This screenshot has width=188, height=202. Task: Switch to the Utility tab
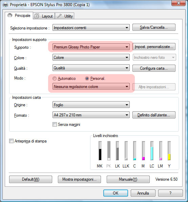(65, 16)
